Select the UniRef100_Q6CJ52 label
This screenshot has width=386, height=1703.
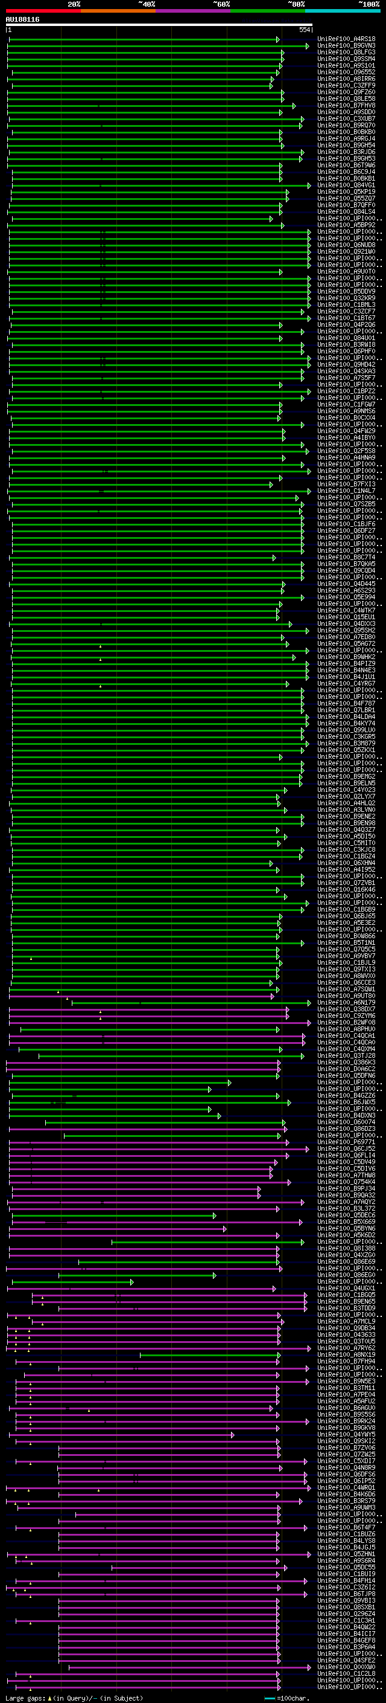click(346, 1149)
